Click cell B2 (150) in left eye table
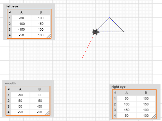The image size is (162, 121). tap(41, 24)
